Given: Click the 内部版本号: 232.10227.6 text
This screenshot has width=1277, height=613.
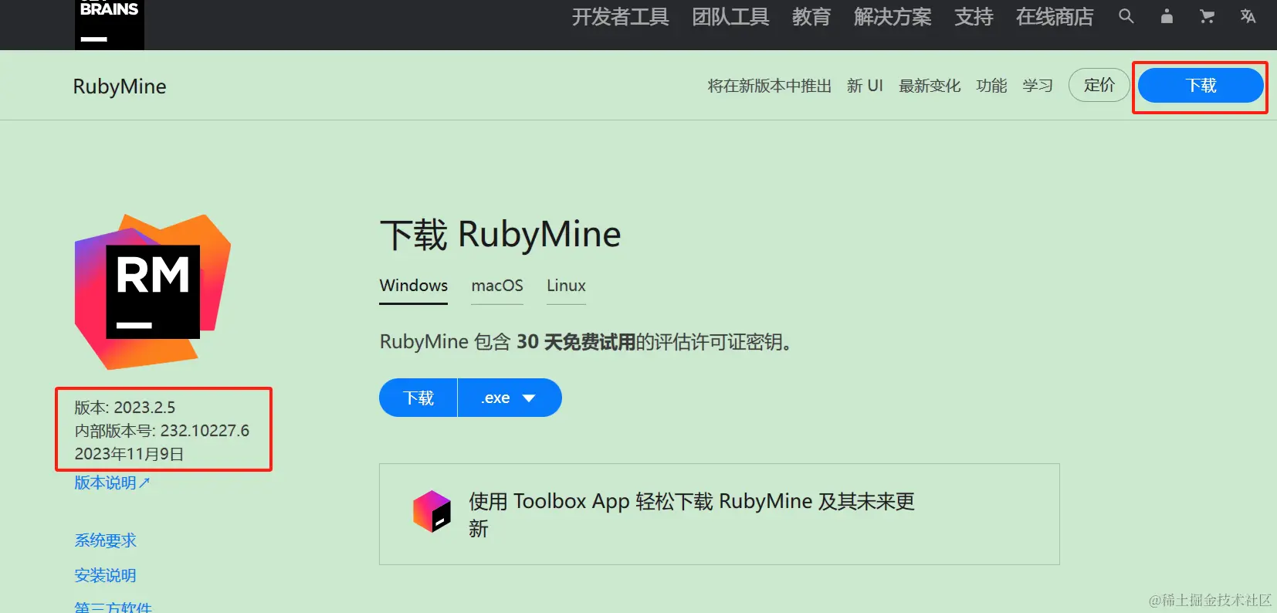Looking at the screenshot, I should point(162,431).
